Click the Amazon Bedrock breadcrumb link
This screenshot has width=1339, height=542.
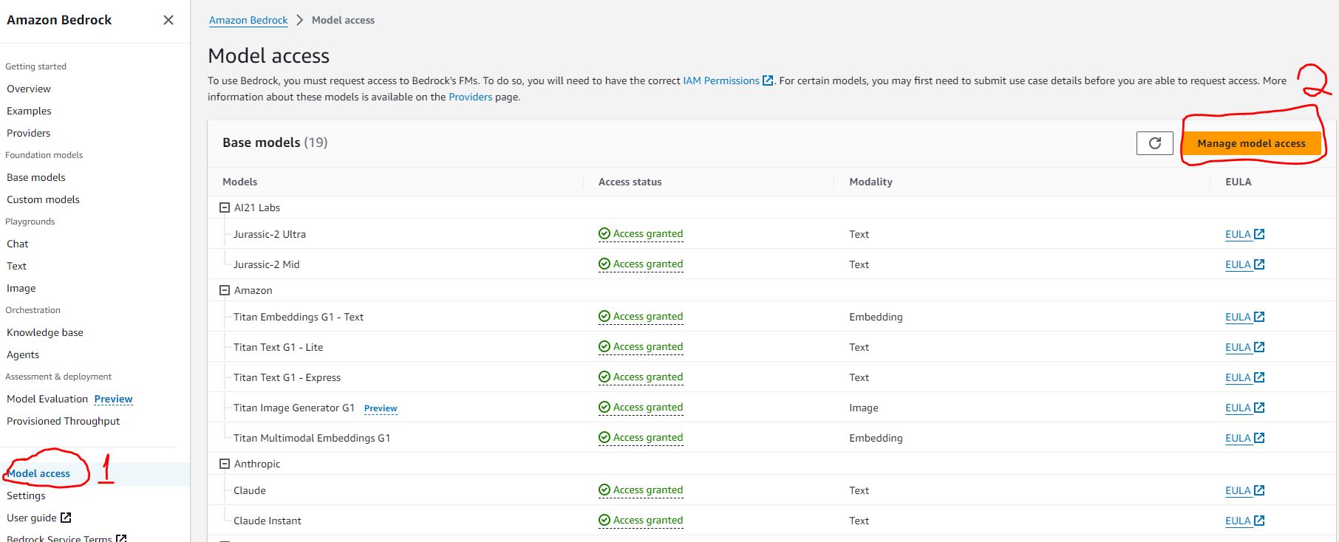point(248,20)
